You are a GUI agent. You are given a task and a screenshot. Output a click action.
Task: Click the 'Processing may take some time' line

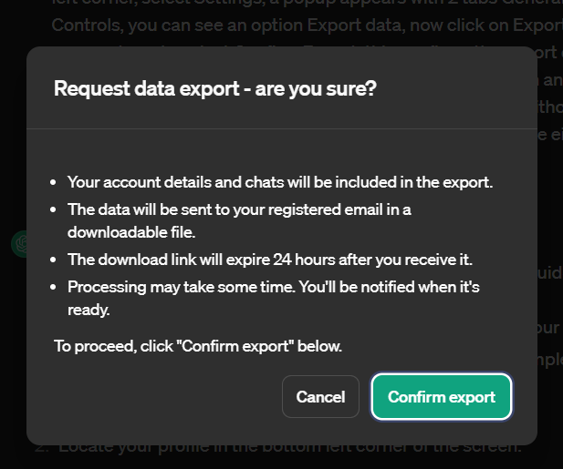(273, 287)
